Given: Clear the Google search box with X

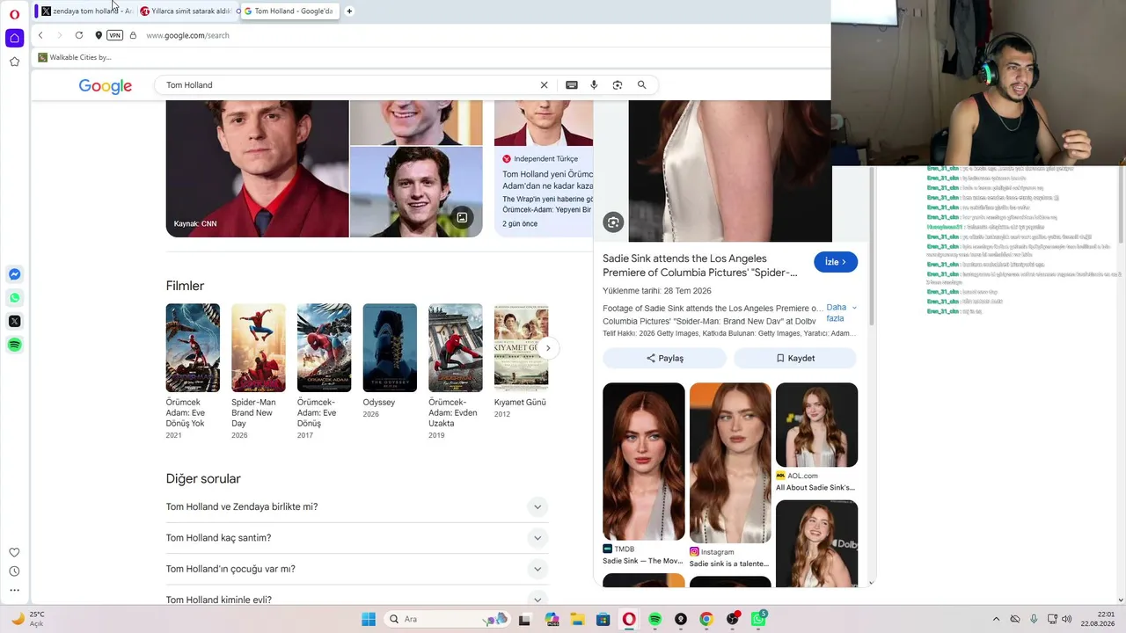Looking at the screenshot, I should (544, 85).
